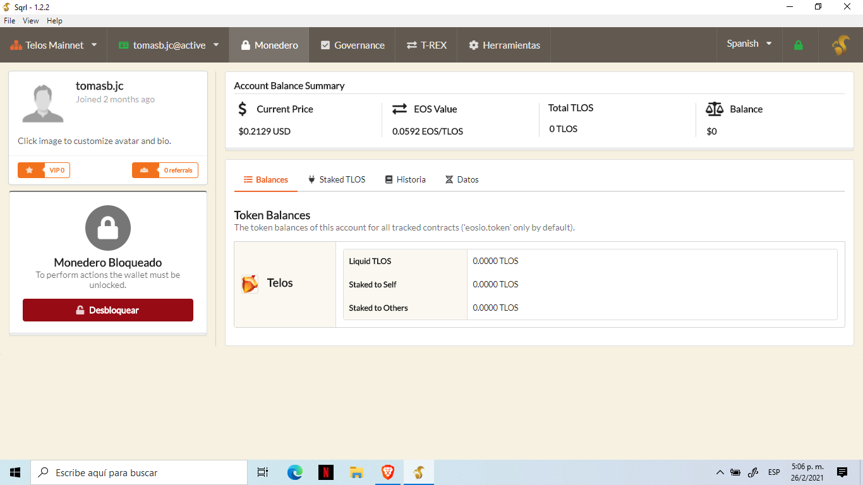Click the Liquid TLOS row label
Image resolution: width=863 pixels, height=485 pixels.
[370, 261]
